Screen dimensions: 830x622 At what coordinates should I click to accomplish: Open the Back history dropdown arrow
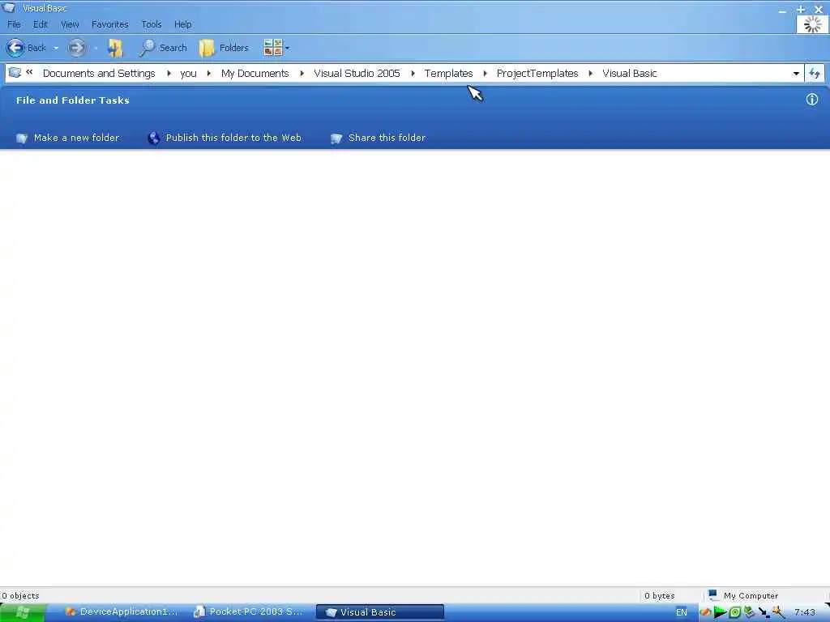point(56,48)
